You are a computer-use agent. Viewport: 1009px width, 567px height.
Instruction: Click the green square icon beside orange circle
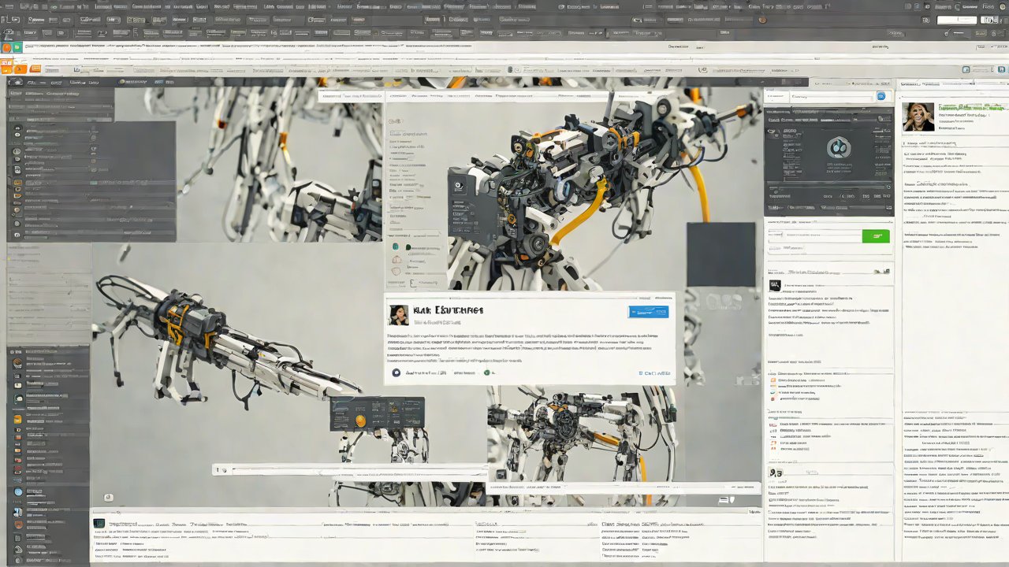click(17, 48)
